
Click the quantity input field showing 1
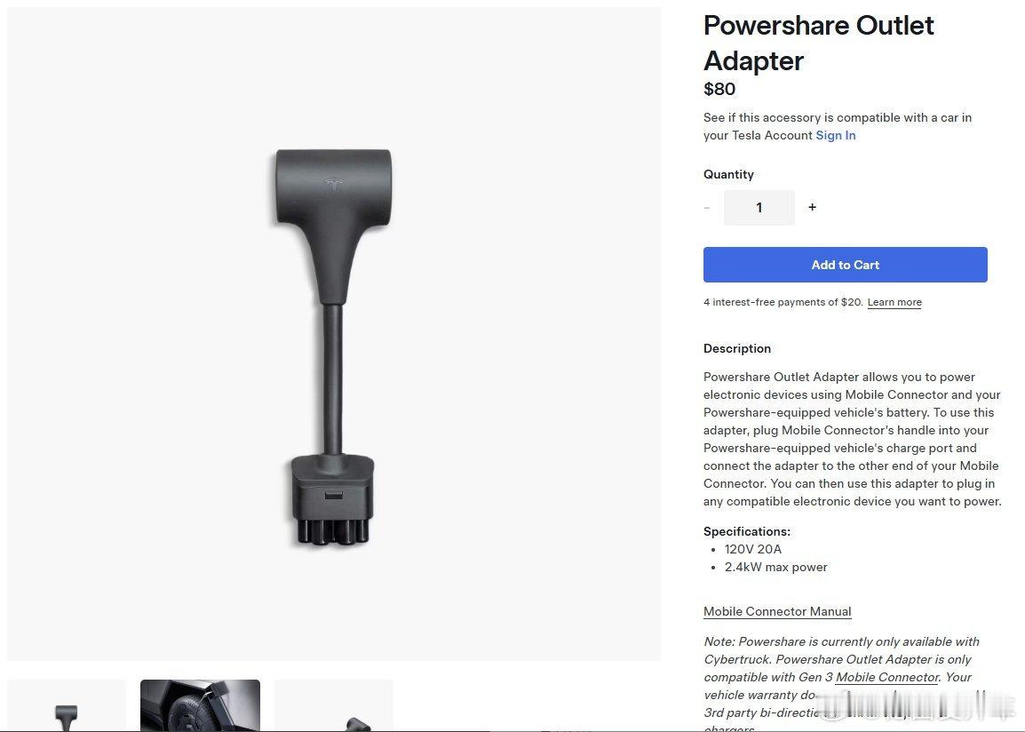click(x=759, y=208)
